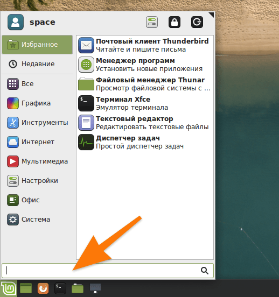Click the lock screen padlock icon
The height and width of the screenshot is (297, 279).
(175, 22)
